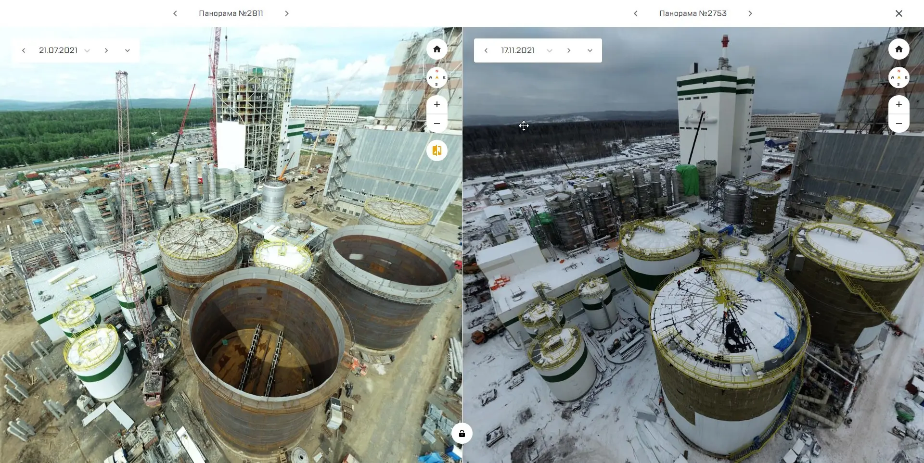Click the home icon in right panorama
Screen dimensions: 924x463
click(x=898, y=49)
